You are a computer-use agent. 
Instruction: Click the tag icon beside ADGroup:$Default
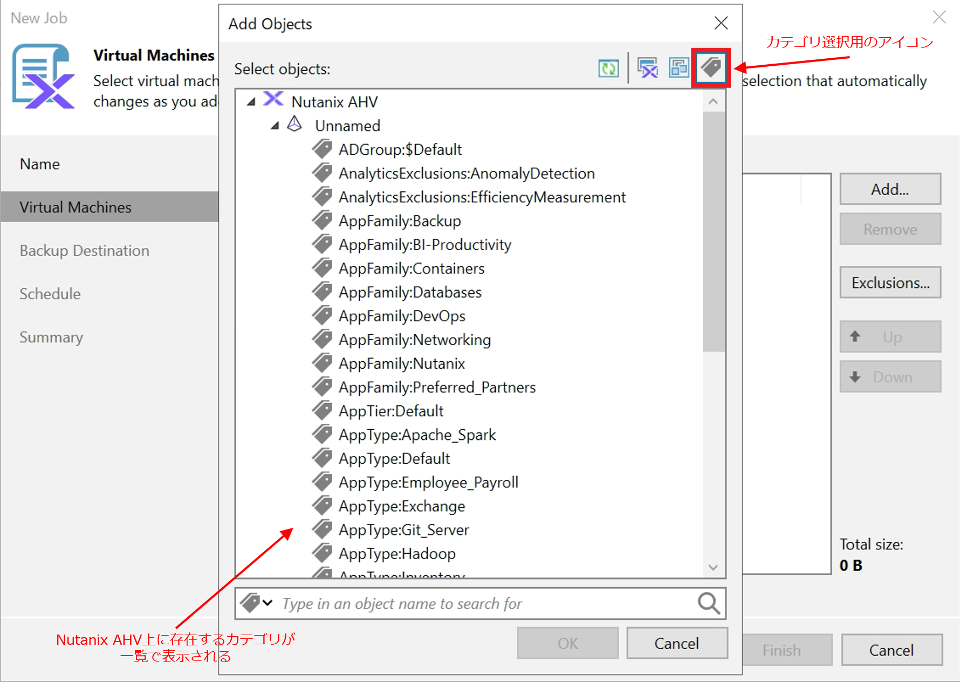point(322,149)
